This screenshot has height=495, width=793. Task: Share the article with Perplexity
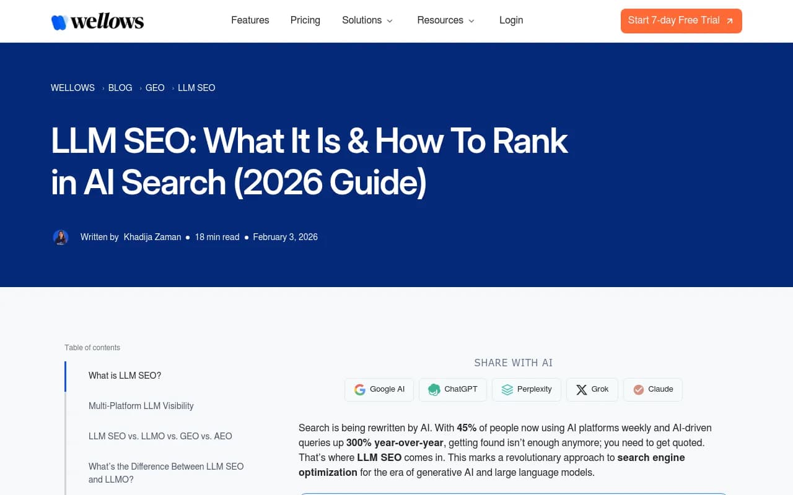(526, 389)
